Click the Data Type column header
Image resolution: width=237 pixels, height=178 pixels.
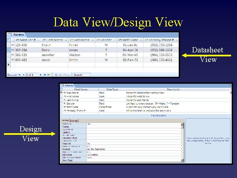(112, 89)
